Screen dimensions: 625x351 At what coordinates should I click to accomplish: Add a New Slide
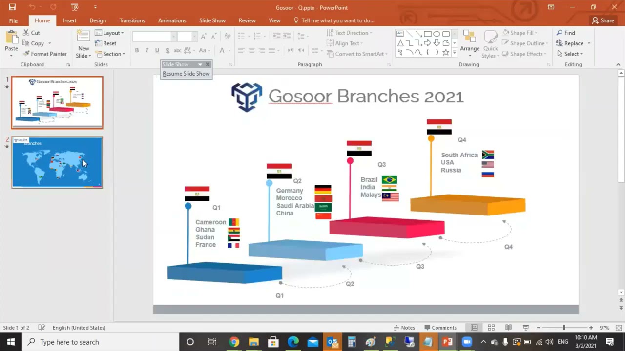tap(83, 43)
